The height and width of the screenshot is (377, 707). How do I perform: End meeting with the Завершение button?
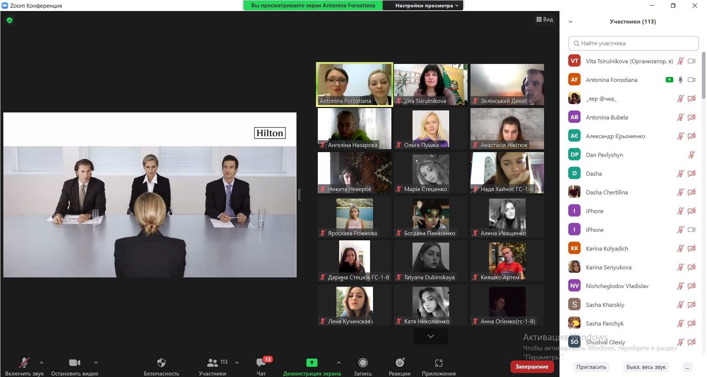(532, 367)
